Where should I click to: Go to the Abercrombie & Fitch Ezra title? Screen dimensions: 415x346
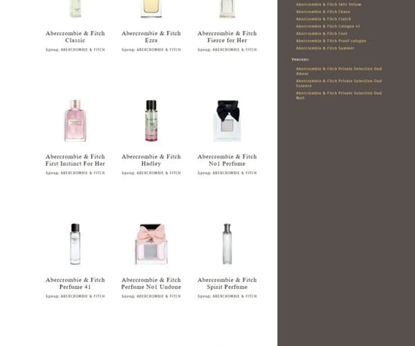pos(151,37)
